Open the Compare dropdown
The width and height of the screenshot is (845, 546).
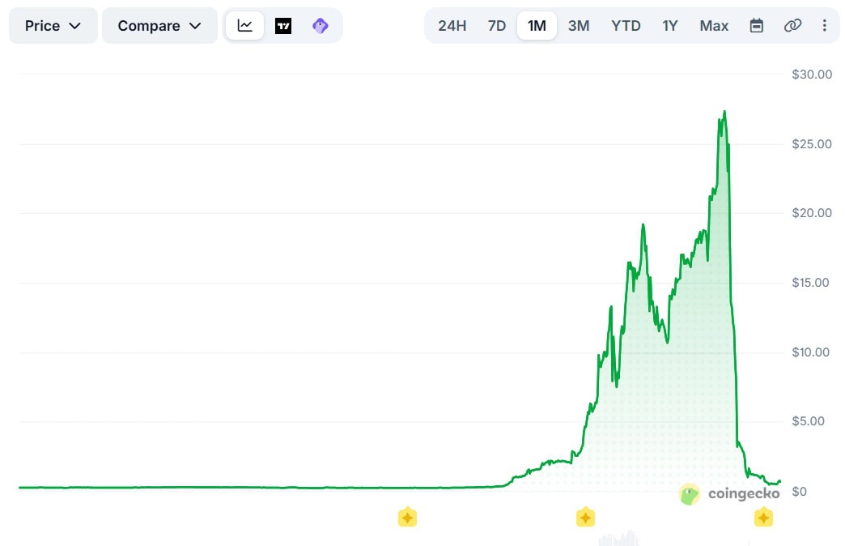(159, 26)
